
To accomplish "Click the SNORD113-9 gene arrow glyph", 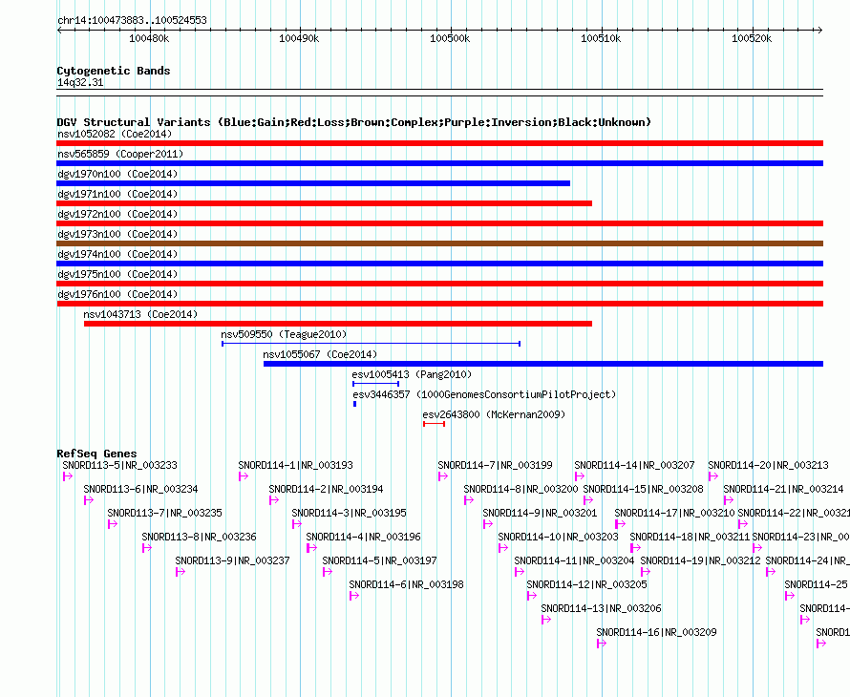I will click(181, 572).
